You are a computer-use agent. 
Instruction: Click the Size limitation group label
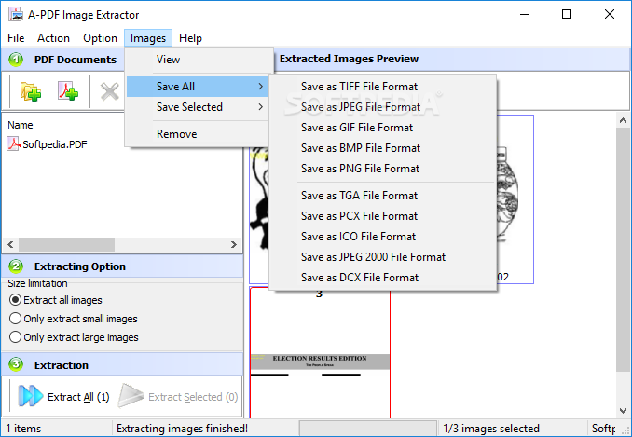coord(37,283)
